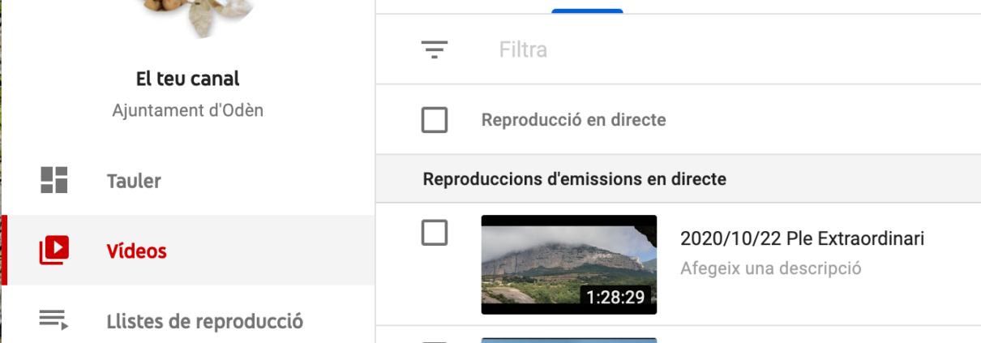
Task: Click the red Vídeos sidebar icon
Action: [54, 251]
